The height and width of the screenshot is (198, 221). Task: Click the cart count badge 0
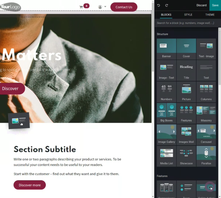(86, 6)
